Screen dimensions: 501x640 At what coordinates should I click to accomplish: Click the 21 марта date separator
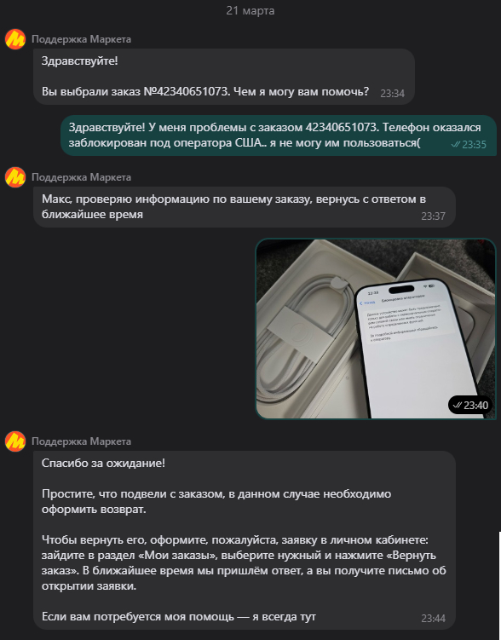tap(250, 10)
